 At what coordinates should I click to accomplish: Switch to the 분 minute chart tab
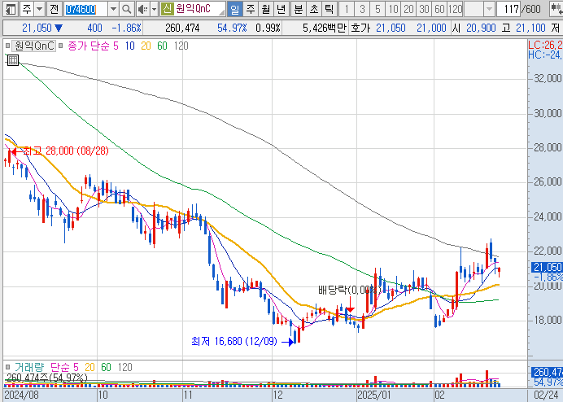(x=298, y=9)
